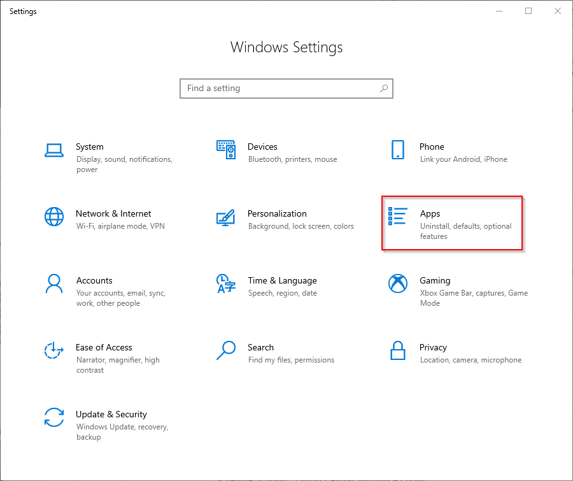The width and height of the screenshot is (573, 481).
Task: Click 'Windows Update, recovery, backup' text
Action: tap(122, 432)
